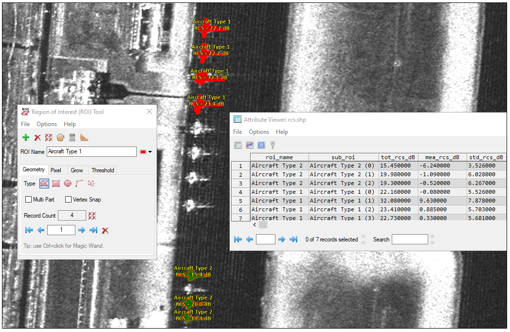Click the Search field in Attribute Viewer
Image resolution: width=510 pixels, height=332 pixels.
point(410,240)
